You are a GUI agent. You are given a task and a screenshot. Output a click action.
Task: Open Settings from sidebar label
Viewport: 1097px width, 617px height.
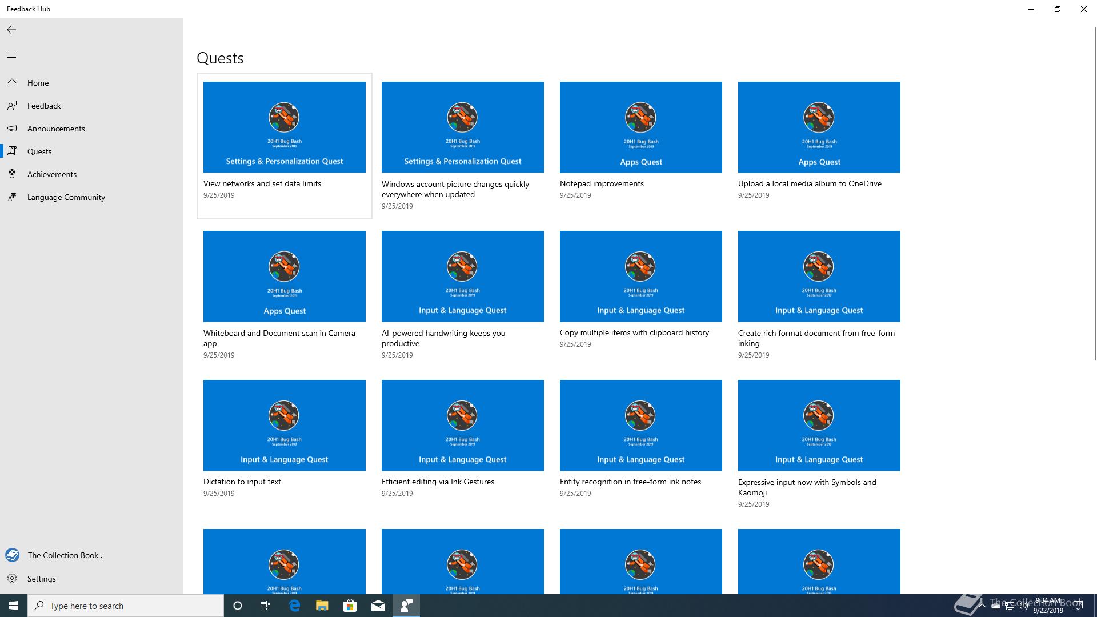(42, 579)
